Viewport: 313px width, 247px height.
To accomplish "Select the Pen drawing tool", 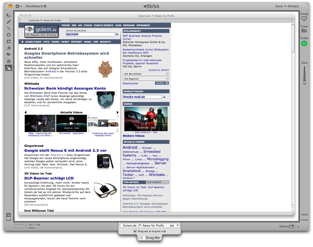I will 9,22.
